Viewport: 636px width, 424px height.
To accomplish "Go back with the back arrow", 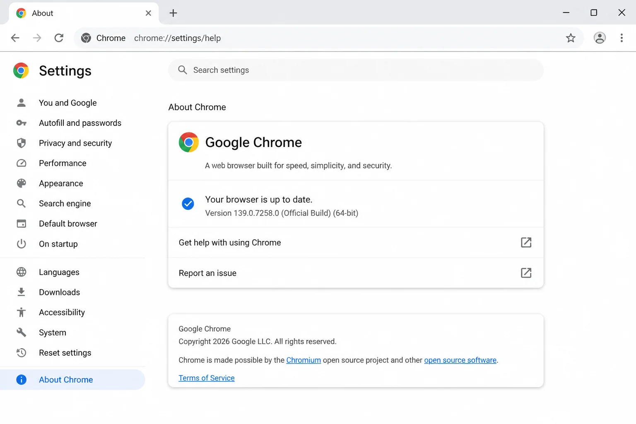I will (15, 38).
